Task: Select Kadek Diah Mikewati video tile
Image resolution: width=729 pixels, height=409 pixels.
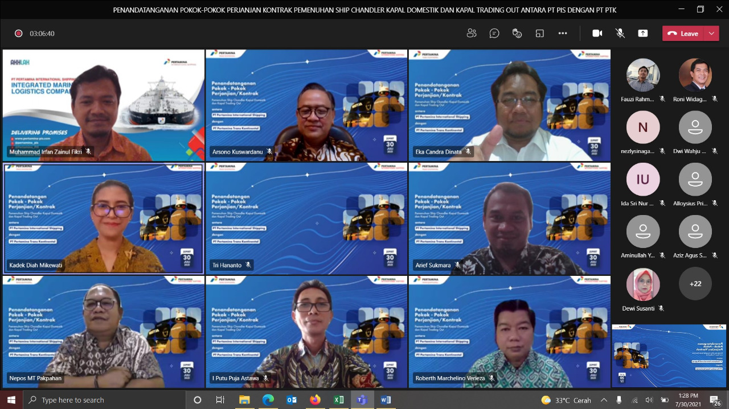Action: click(104, 218)
